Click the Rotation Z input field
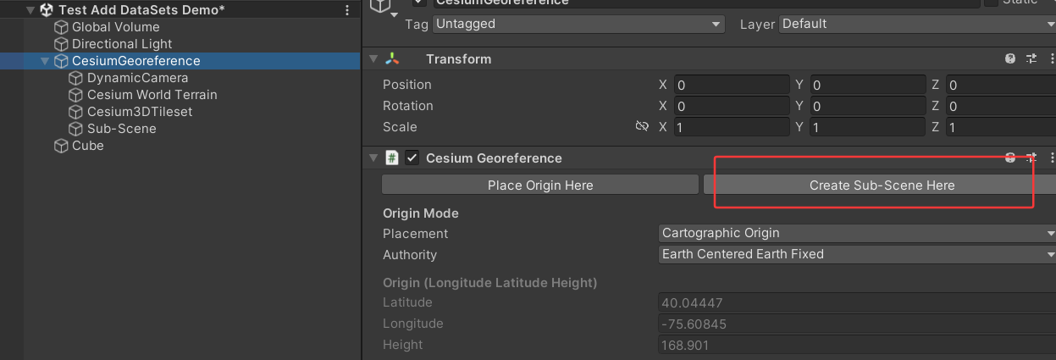The width and height of the screenshot is (1056, 360). 1001,106
